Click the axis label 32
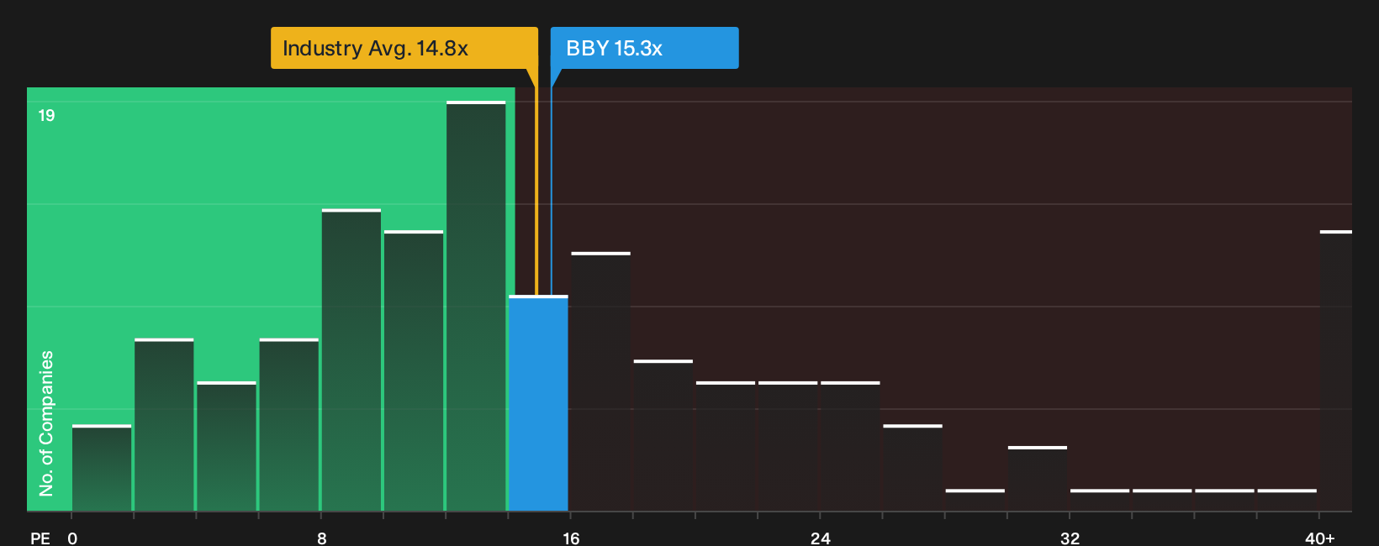The height and width of the screenshot is (546, 1379). pyautogui.click(x=1070, y=538)
